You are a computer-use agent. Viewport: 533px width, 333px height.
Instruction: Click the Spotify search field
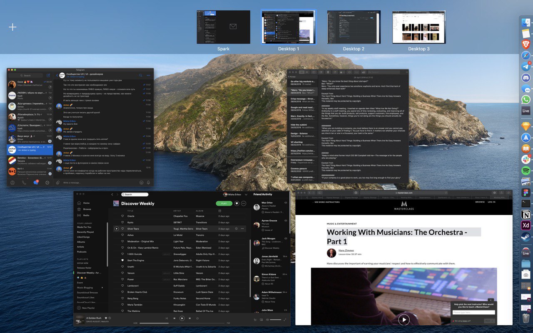point(135,195)
